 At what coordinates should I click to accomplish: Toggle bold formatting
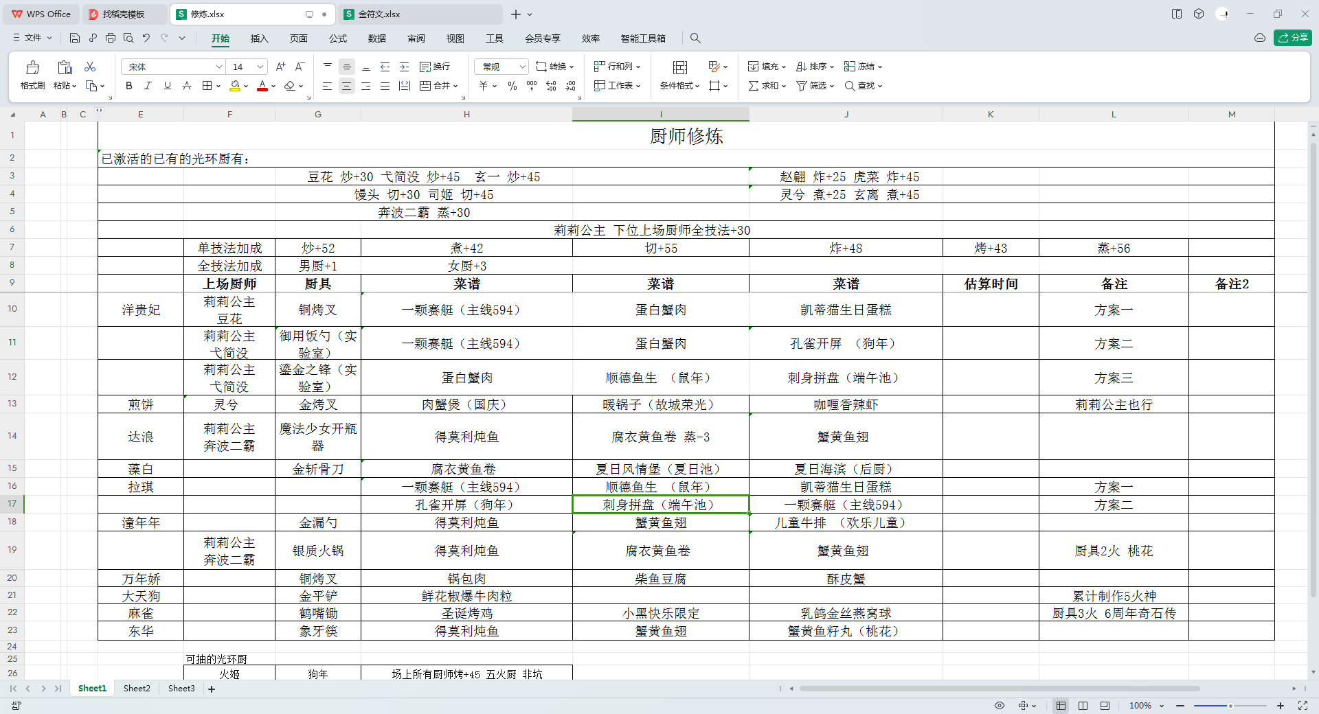point(128,86)
